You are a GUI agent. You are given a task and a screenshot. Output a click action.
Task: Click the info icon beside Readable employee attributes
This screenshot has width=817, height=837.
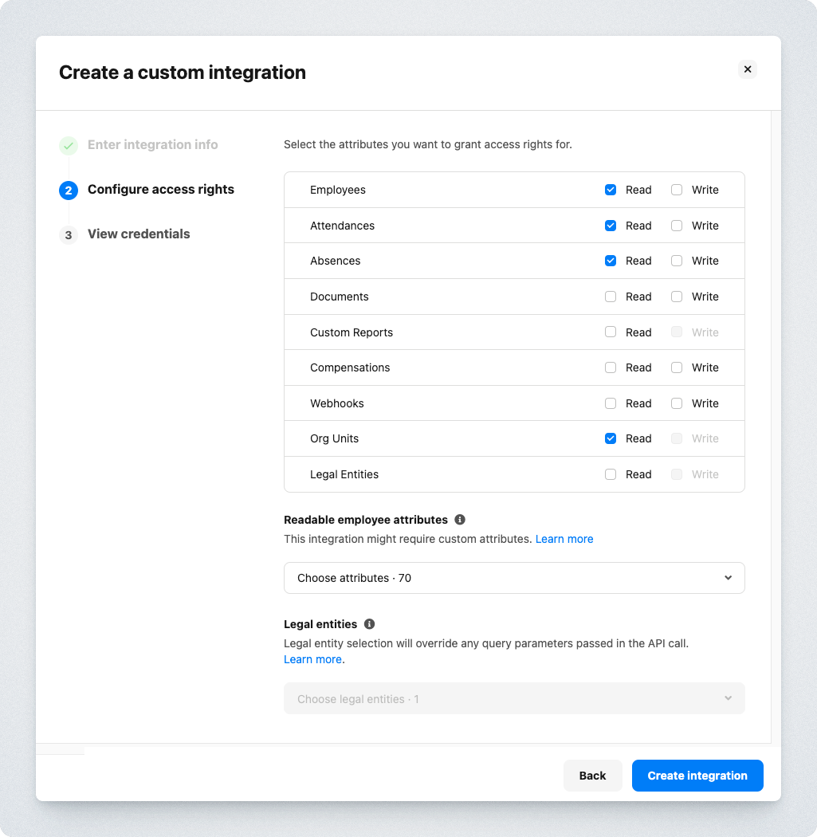click(460, 520)
